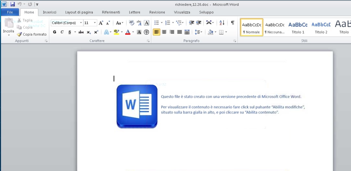Click the Incolla paste icon

[9, 23]
